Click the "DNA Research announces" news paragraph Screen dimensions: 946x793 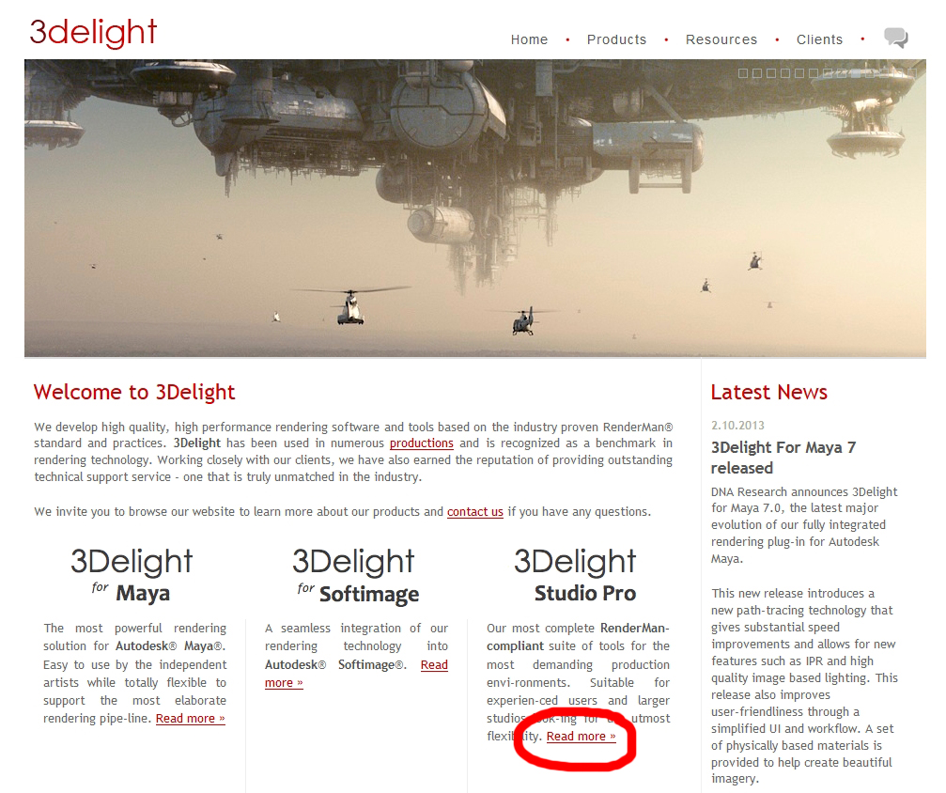(x=803, y=525)
